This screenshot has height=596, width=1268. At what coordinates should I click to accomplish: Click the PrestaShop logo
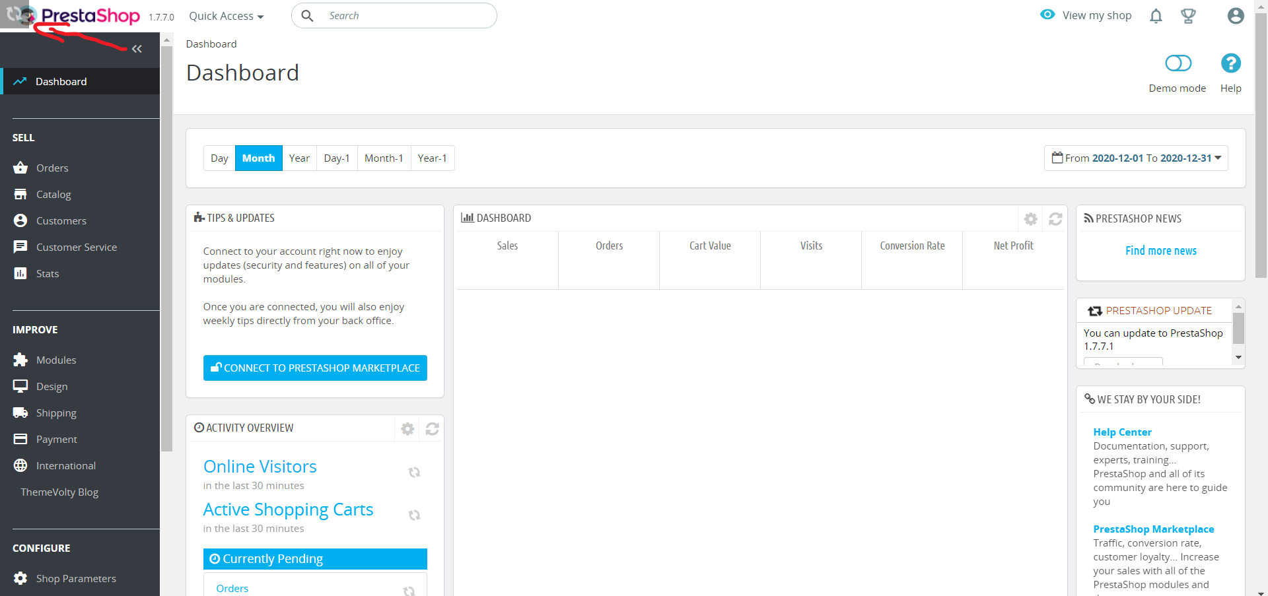point(90,15)
